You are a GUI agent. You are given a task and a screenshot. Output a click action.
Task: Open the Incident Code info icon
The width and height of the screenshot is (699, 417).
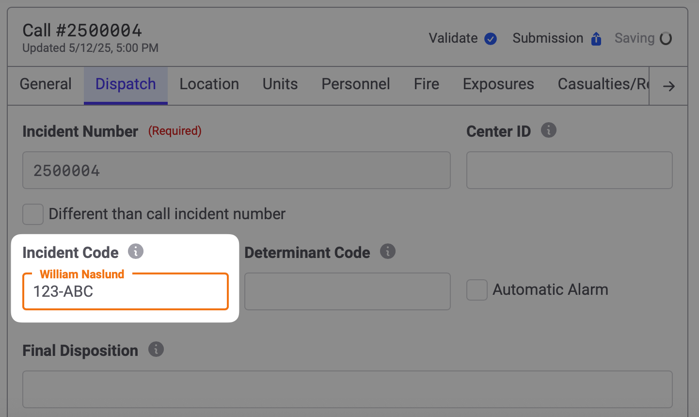(x=136, y=251)
